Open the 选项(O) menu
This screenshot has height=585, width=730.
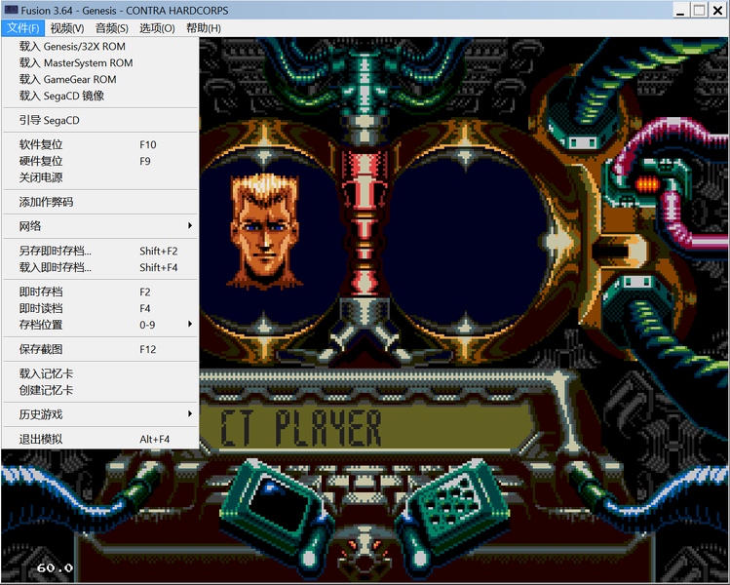(x=157, y=28)
